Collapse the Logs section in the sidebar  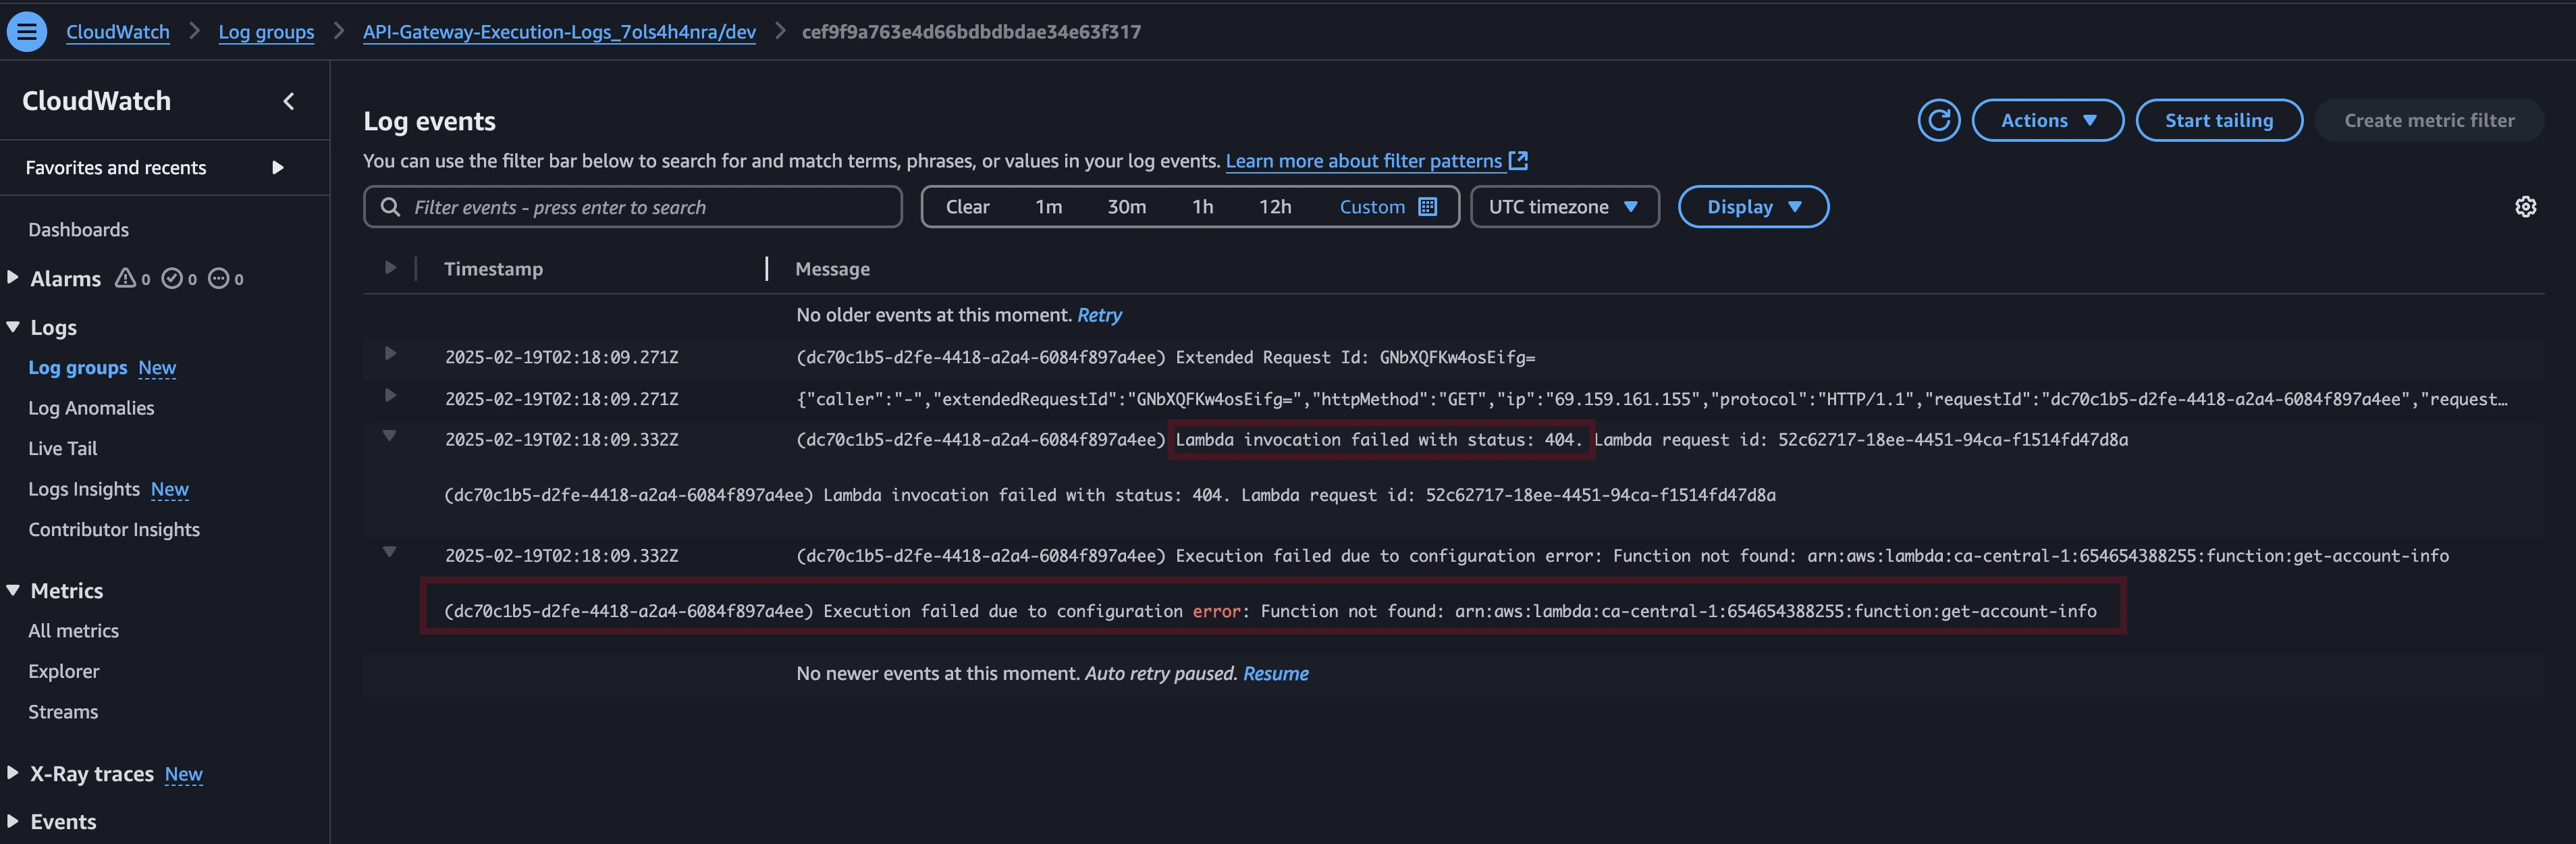click(x=13, y=327)
